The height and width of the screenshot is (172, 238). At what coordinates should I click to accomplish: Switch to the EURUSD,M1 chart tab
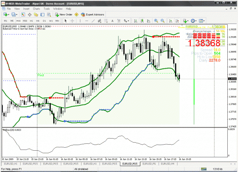(149, 164)
